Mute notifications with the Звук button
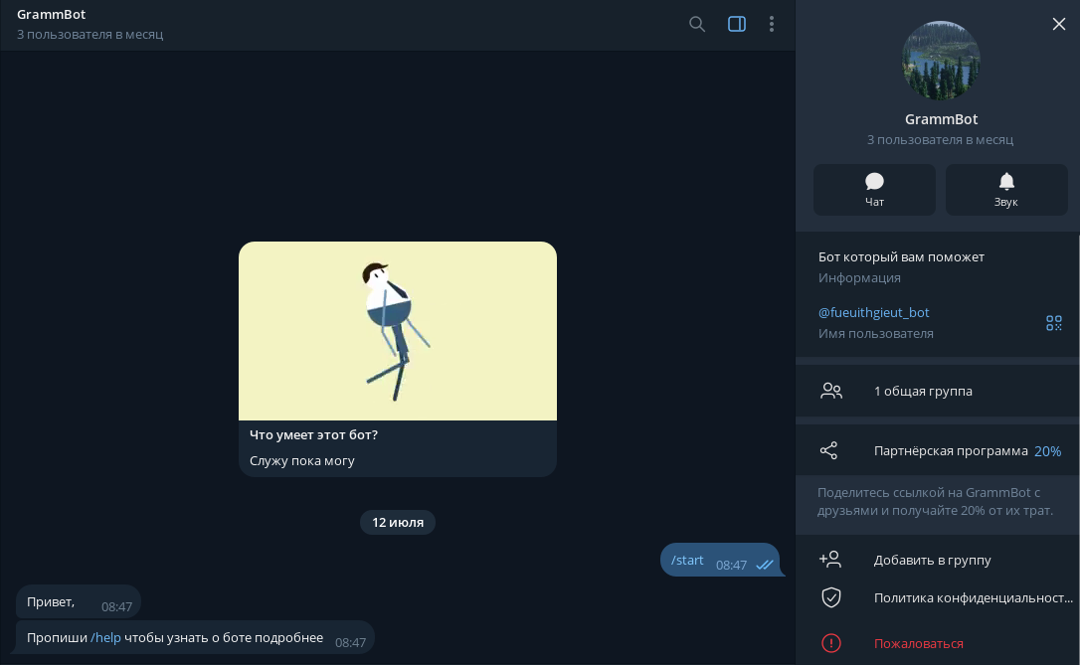 [x=1006, y=190]
